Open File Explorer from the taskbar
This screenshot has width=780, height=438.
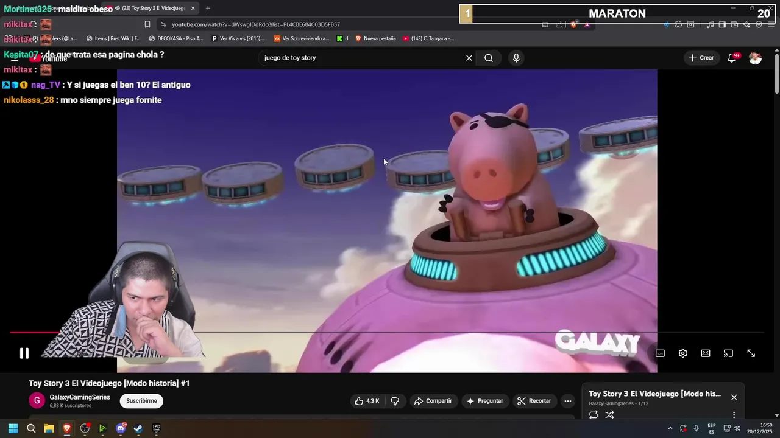click(49, 428)
